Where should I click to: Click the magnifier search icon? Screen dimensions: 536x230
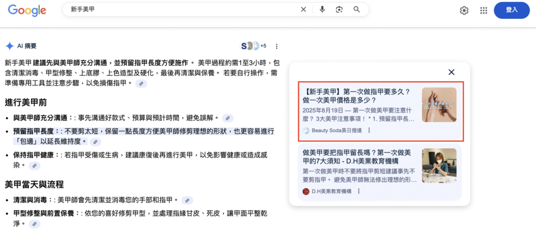pos(357,9)
